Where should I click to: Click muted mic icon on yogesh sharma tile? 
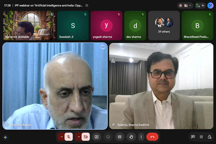[119, 14]
